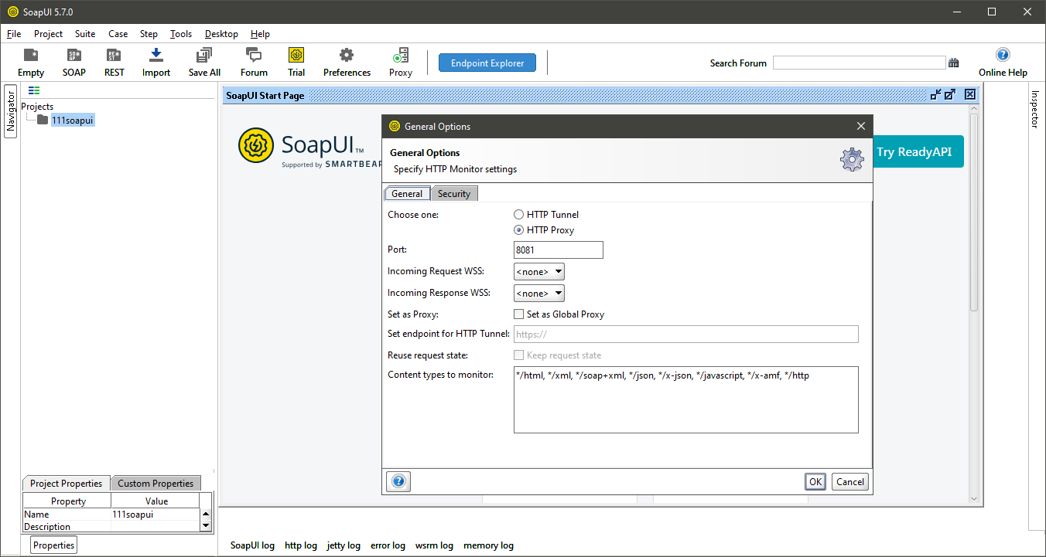
Task: Create new SOAP project toolbar icon
Action: tap(74, 62)
